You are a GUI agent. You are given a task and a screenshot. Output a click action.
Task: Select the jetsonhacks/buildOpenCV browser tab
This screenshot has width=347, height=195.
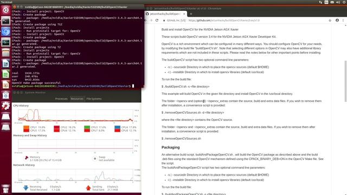pyautogui.click(x=165, y=14)
